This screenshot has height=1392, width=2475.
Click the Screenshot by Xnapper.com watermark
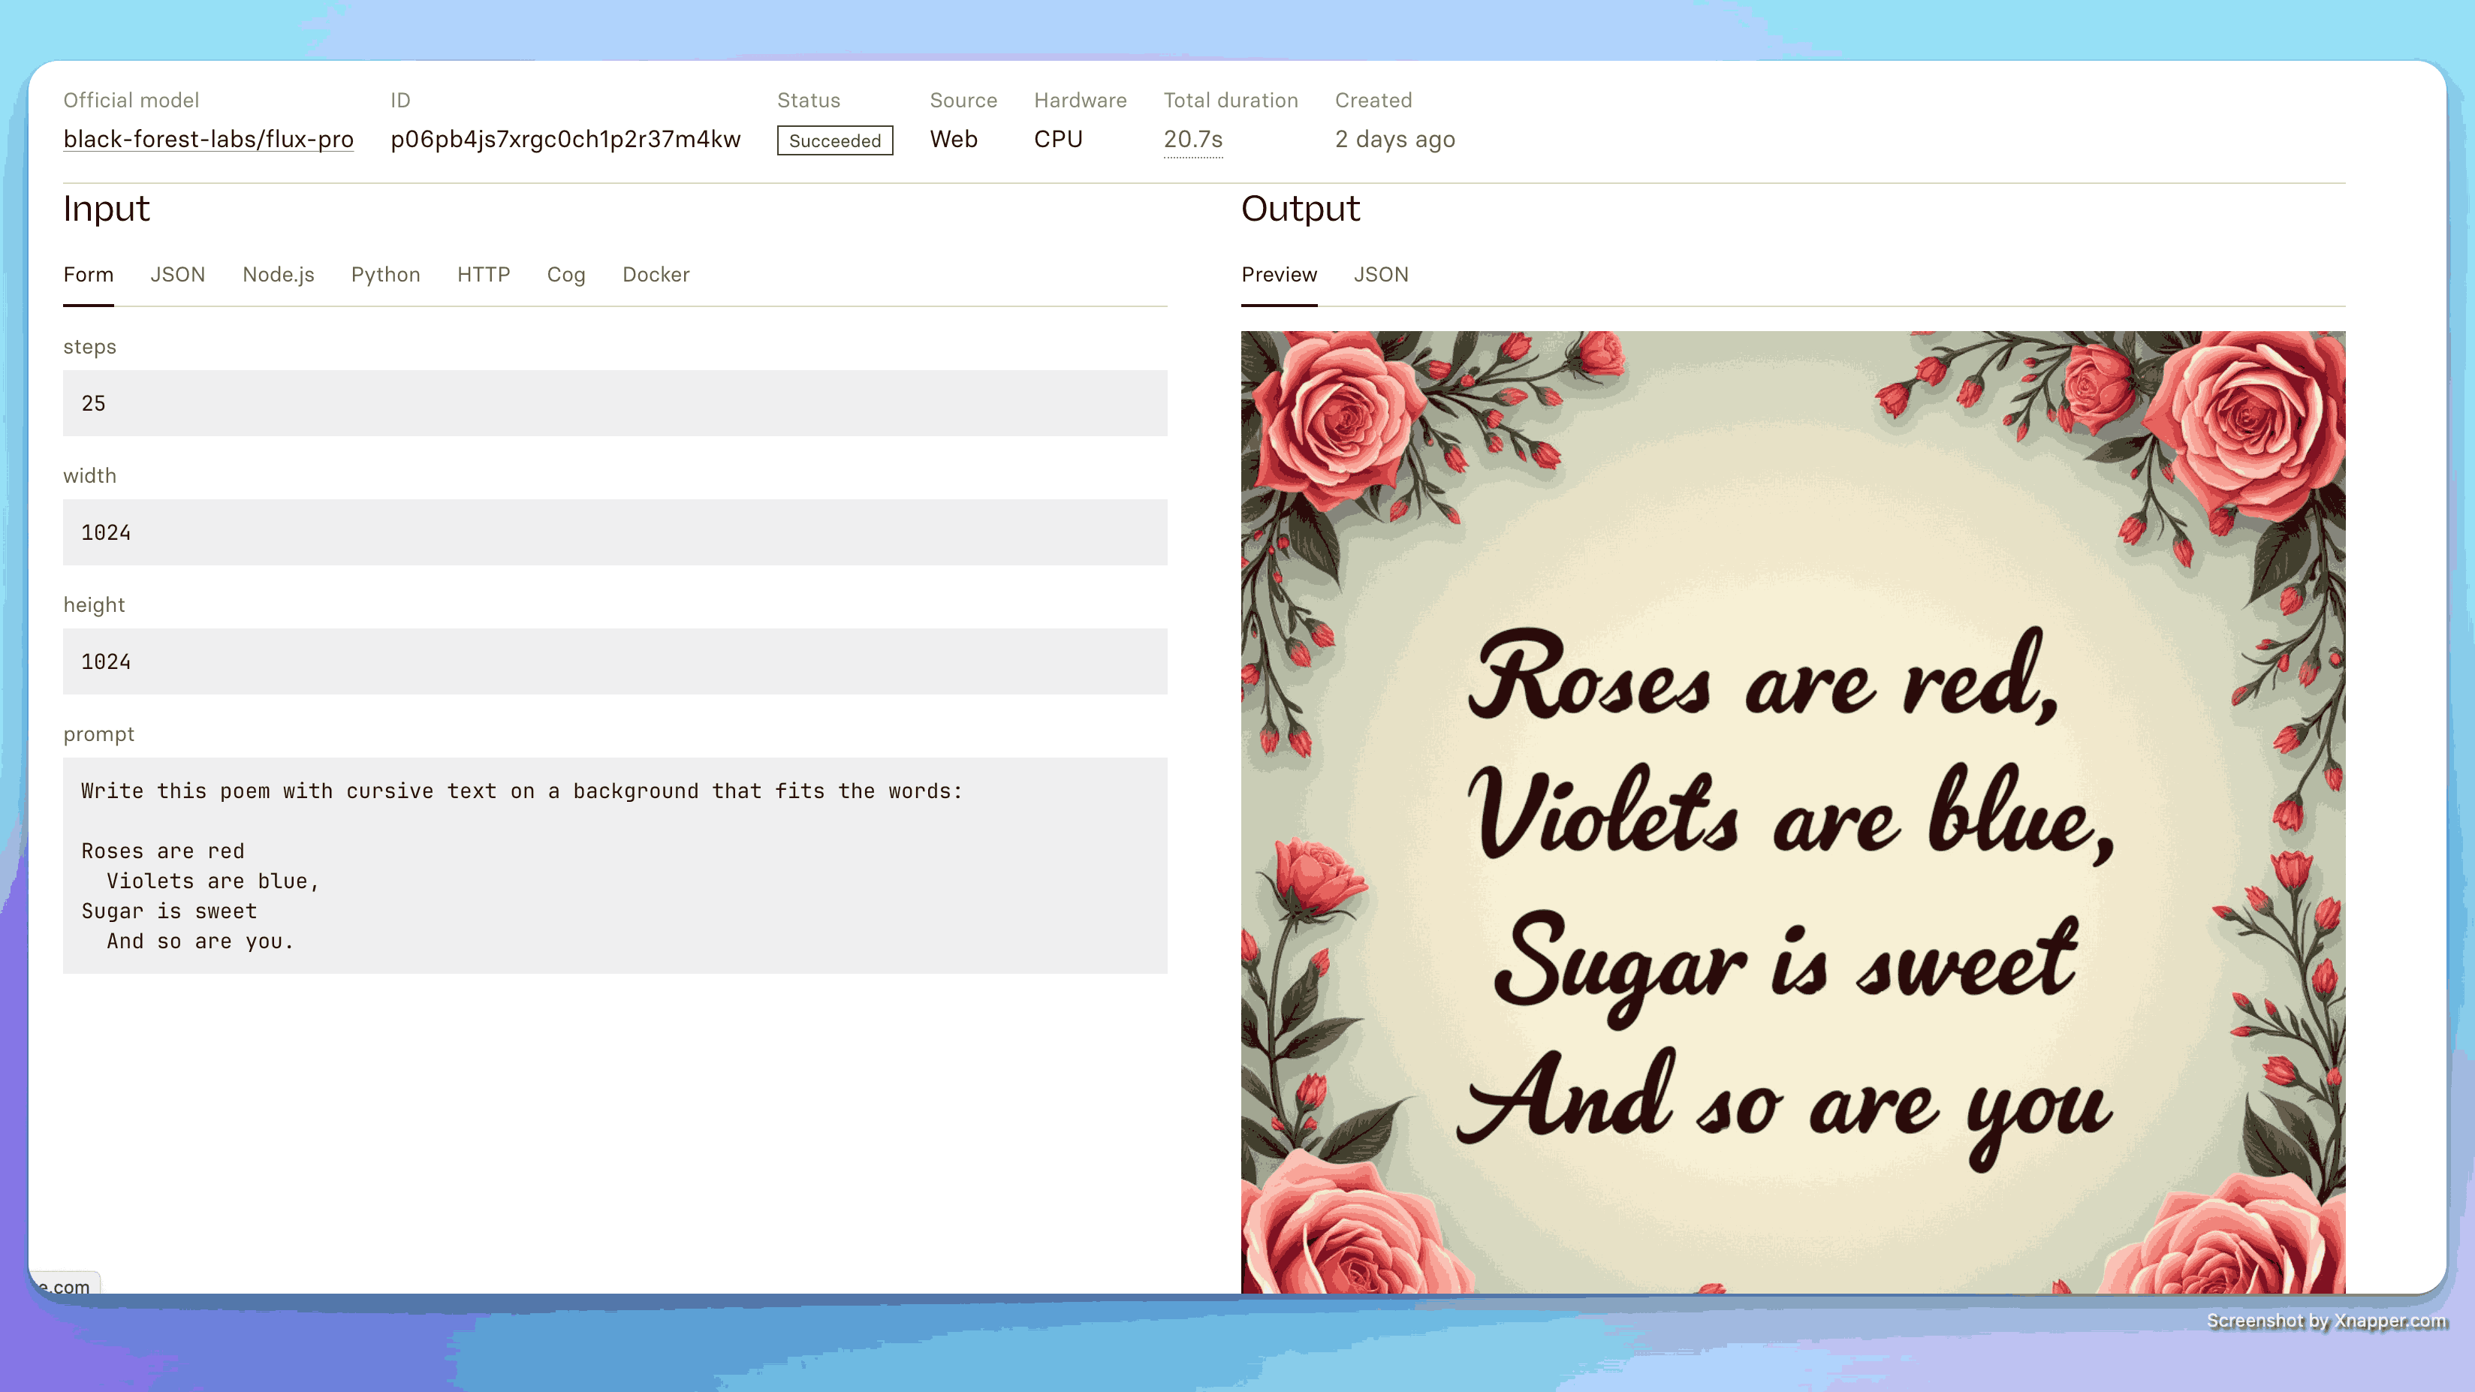point(2325,1321)
